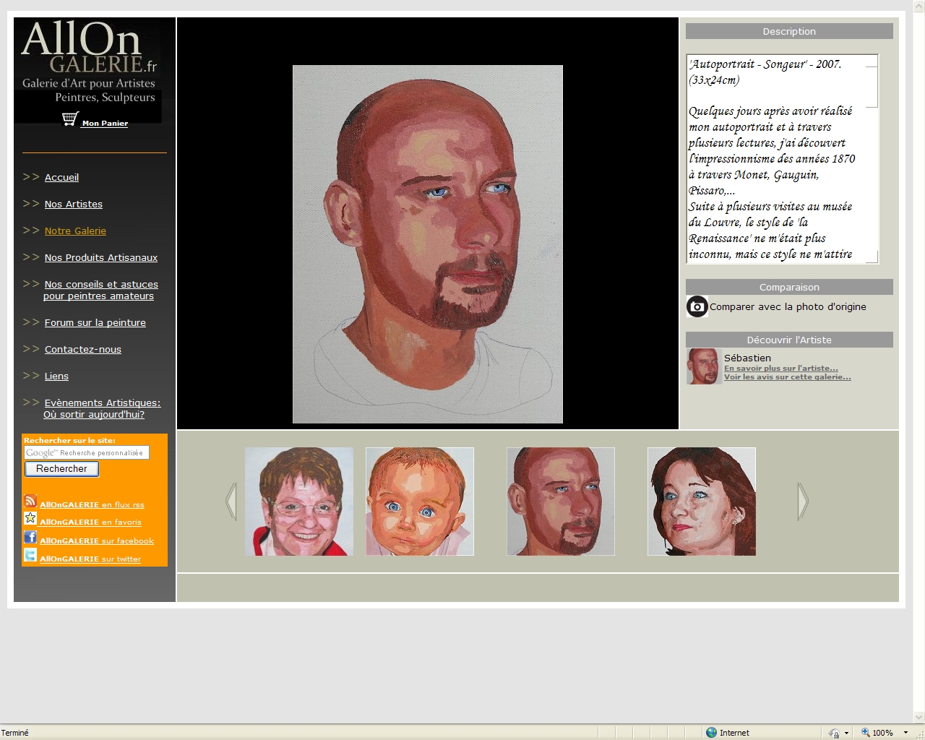Click the description box scrollbar down arrow
Viewport: 925px width, 740px height.
[x=872, y=257]
